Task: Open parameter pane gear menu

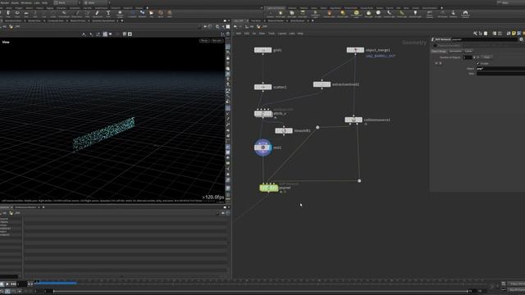Action: (521, 39)
